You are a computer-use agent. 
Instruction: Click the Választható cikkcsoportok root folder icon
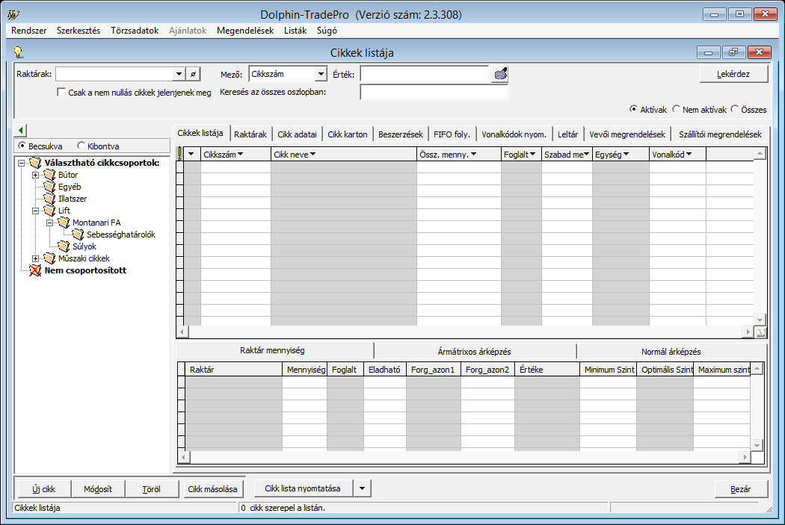35,163
